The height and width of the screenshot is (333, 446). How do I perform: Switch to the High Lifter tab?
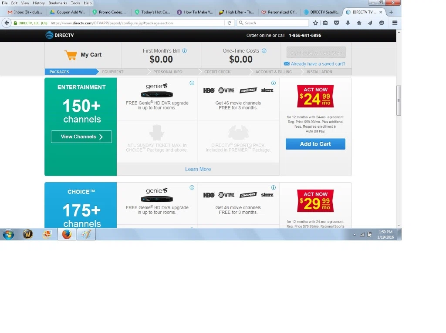tap(237, 12)
